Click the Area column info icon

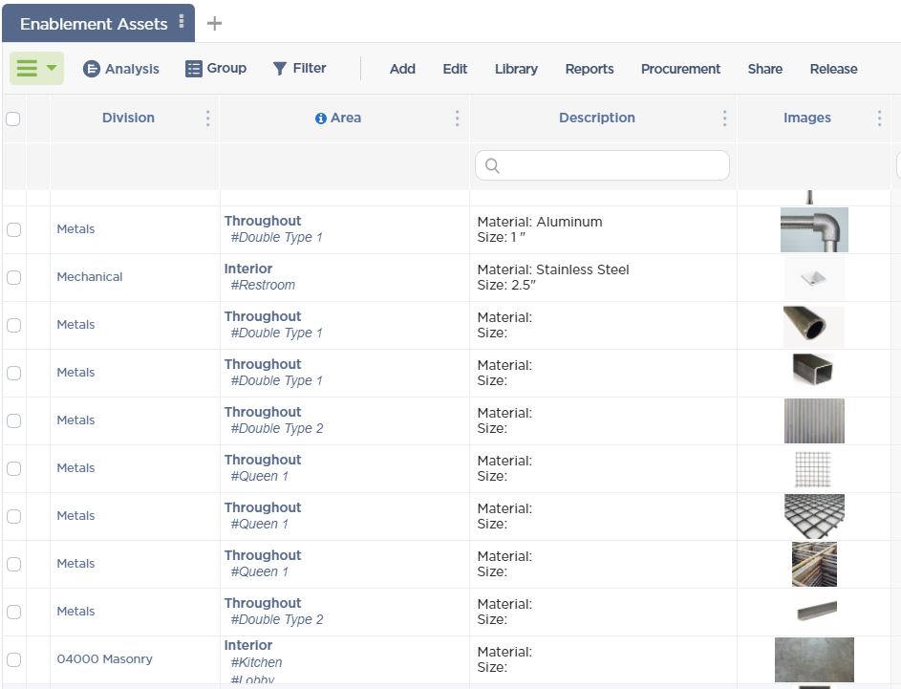tap(321, 118)
